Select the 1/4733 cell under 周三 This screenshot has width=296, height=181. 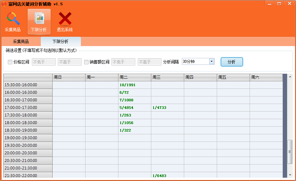tap(167, 108)
